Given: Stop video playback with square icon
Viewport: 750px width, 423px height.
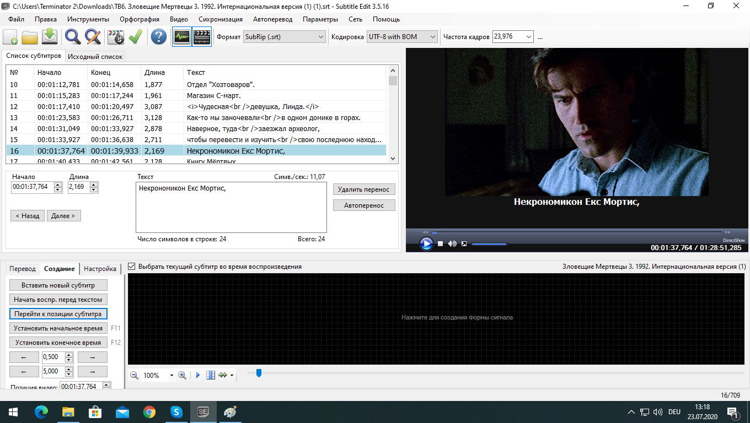Looking at the screenshot, I should pyautogui.click(x=440, y=243).
